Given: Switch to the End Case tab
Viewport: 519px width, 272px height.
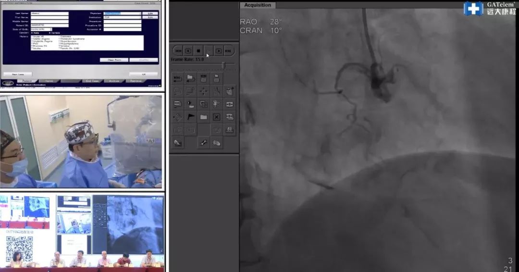Looking at the screenshot, I should tap(93, 81).
